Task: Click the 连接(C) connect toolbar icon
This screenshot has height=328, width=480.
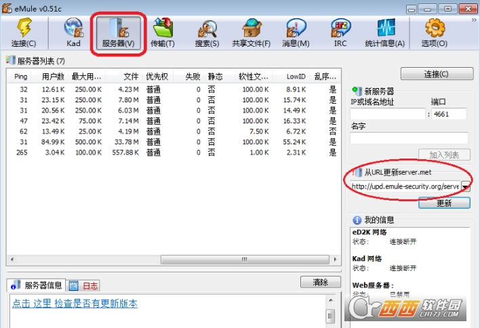Action: (x=24, y=33)
